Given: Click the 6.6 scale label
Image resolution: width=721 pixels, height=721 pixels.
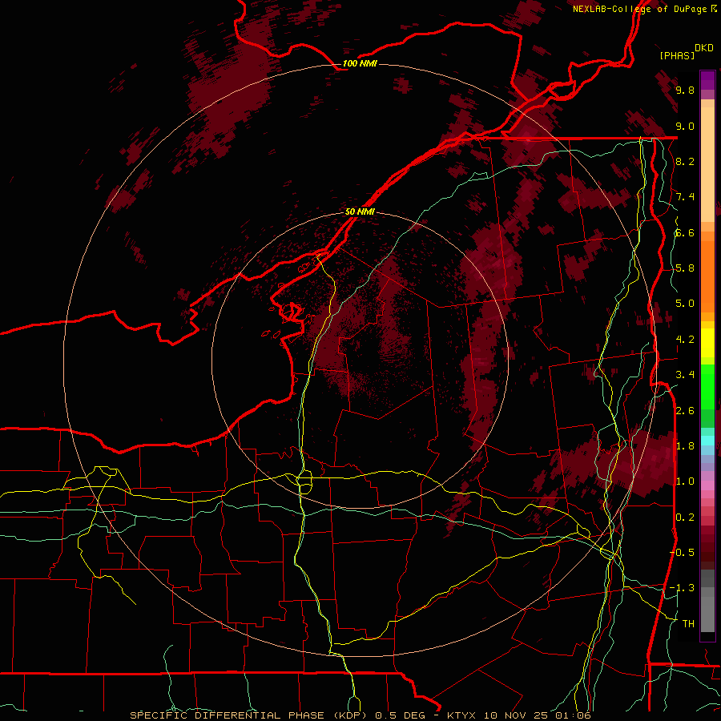Looking at the screenshot, I should tap(685, 232).
